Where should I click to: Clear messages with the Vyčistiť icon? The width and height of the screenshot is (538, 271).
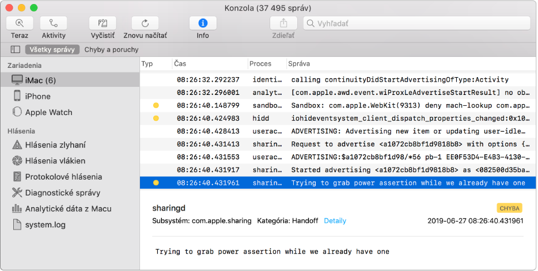103,23
